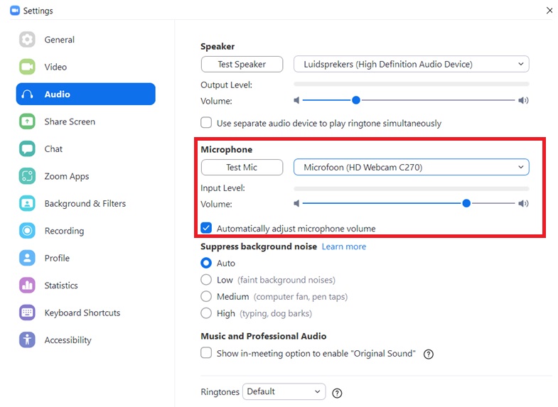
Task: Expand the microphone device dropdown
Action: 411,168
